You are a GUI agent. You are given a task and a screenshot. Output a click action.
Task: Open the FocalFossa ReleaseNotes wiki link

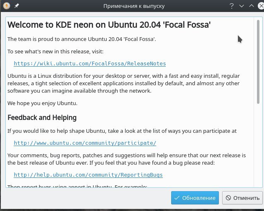pos(90,64)
